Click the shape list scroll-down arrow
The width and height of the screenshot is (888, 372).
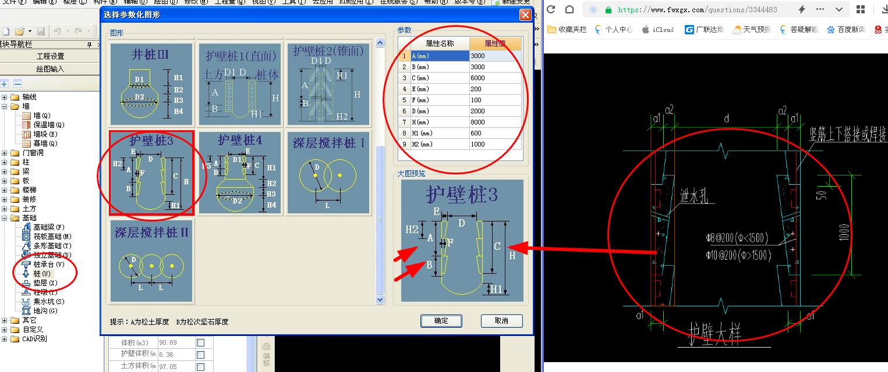click(380, 300)
